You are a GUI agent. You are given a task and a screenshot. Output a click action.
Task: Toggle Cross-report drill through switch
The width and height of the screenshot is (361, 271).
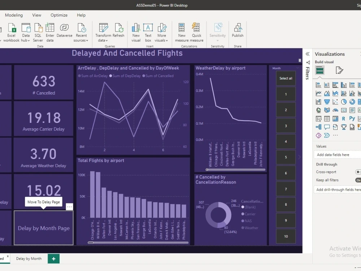pos(358,172)
